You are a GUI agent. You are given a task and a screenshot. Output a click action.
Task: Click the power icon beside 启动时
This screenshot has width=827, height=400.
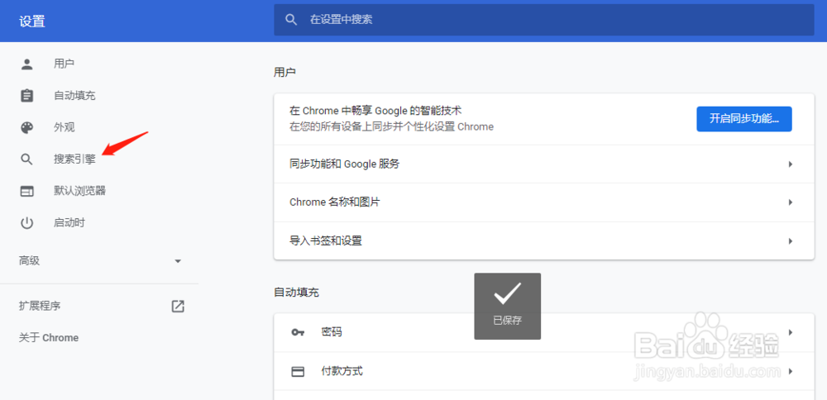pyautogui.click(x=27, y=223)
